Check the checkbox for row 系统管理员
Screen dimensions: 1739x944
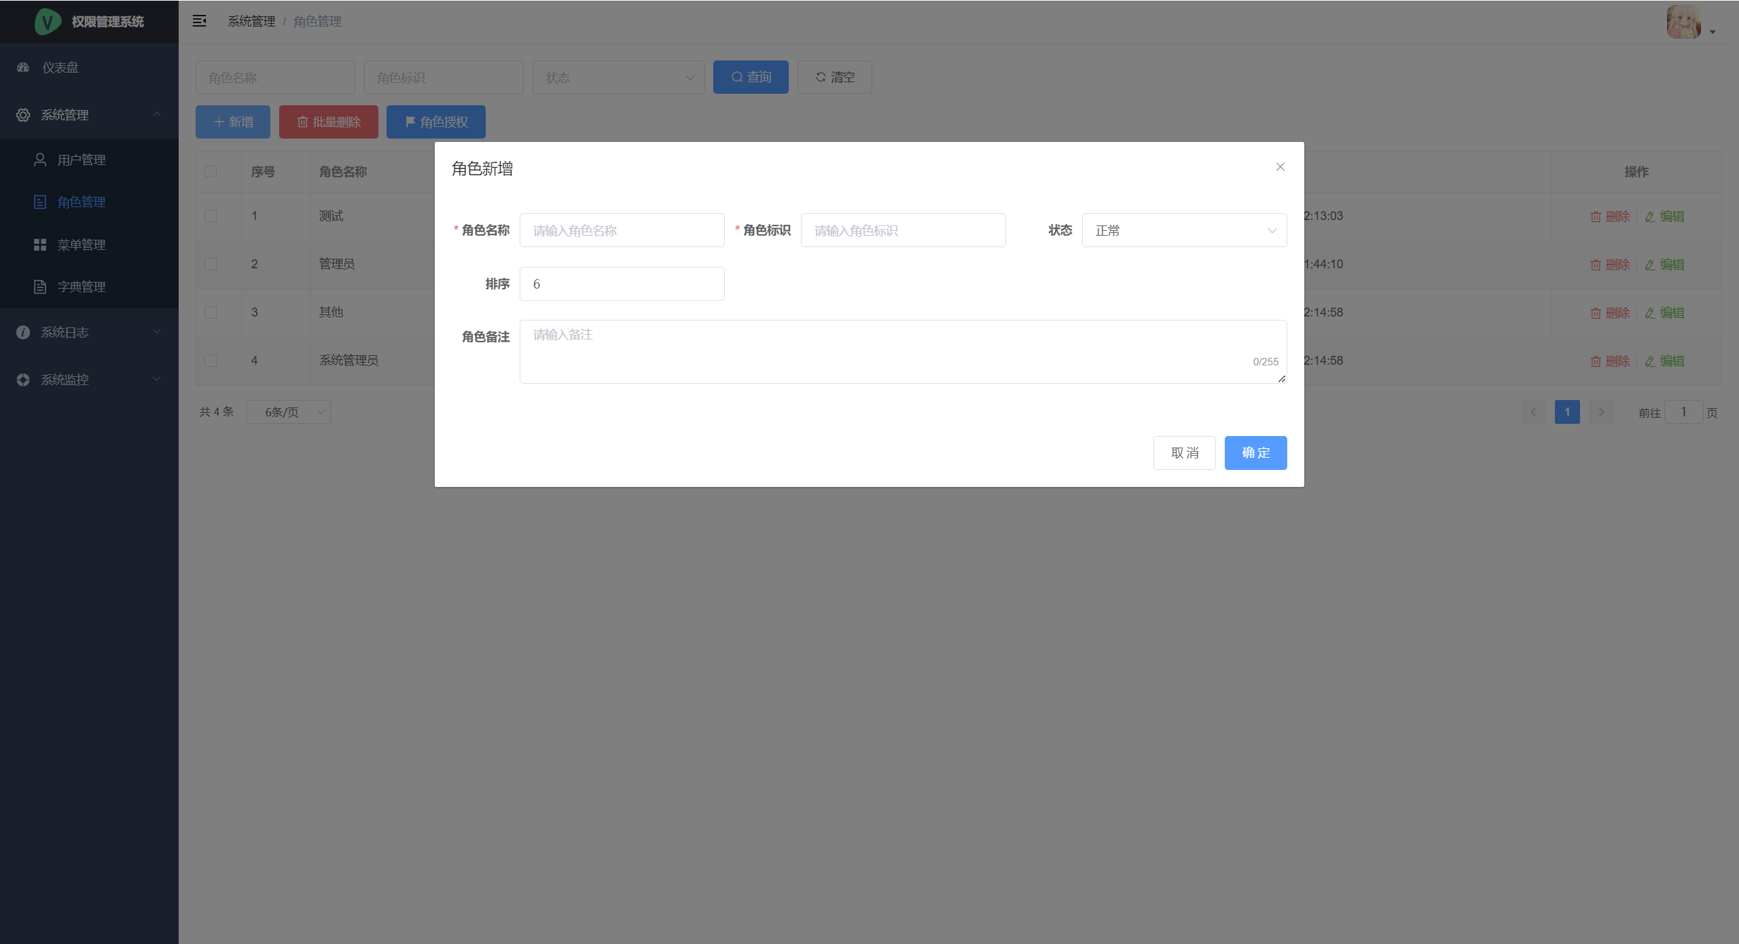click(x=211, y=361)
